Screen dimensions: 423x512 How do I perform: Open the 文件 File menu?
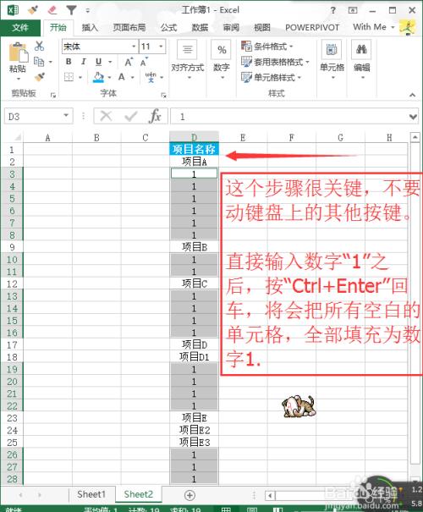[20, 28]
